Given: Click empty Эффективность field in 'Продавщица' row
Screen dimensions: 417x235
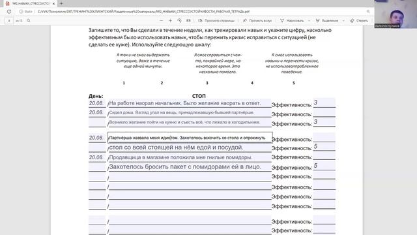Looking at the screenshot, I should pyautogui.click(x=324, y=156).
